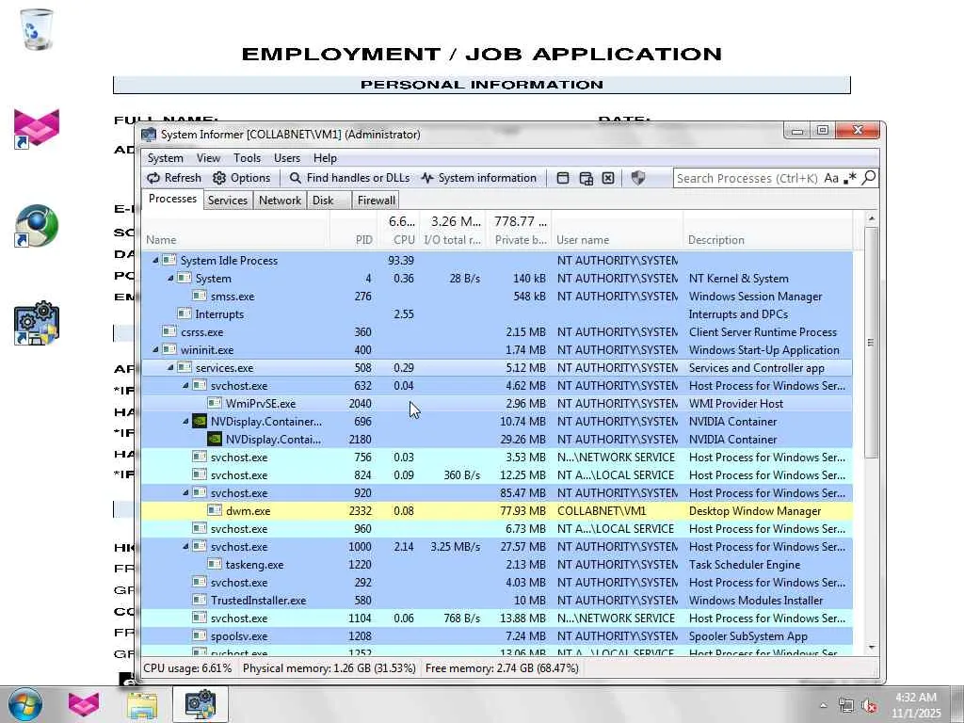Click the WmiPrvSE.exe process icon
This screenshot has width=964, height=723.
coord(214,403)
